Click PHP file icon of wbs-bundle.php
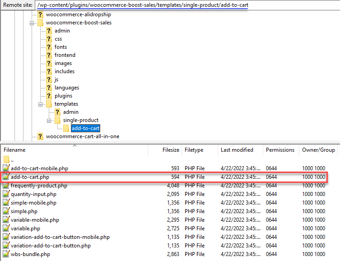The height and width of the screenshot is (261, 340). coord(6,254)
